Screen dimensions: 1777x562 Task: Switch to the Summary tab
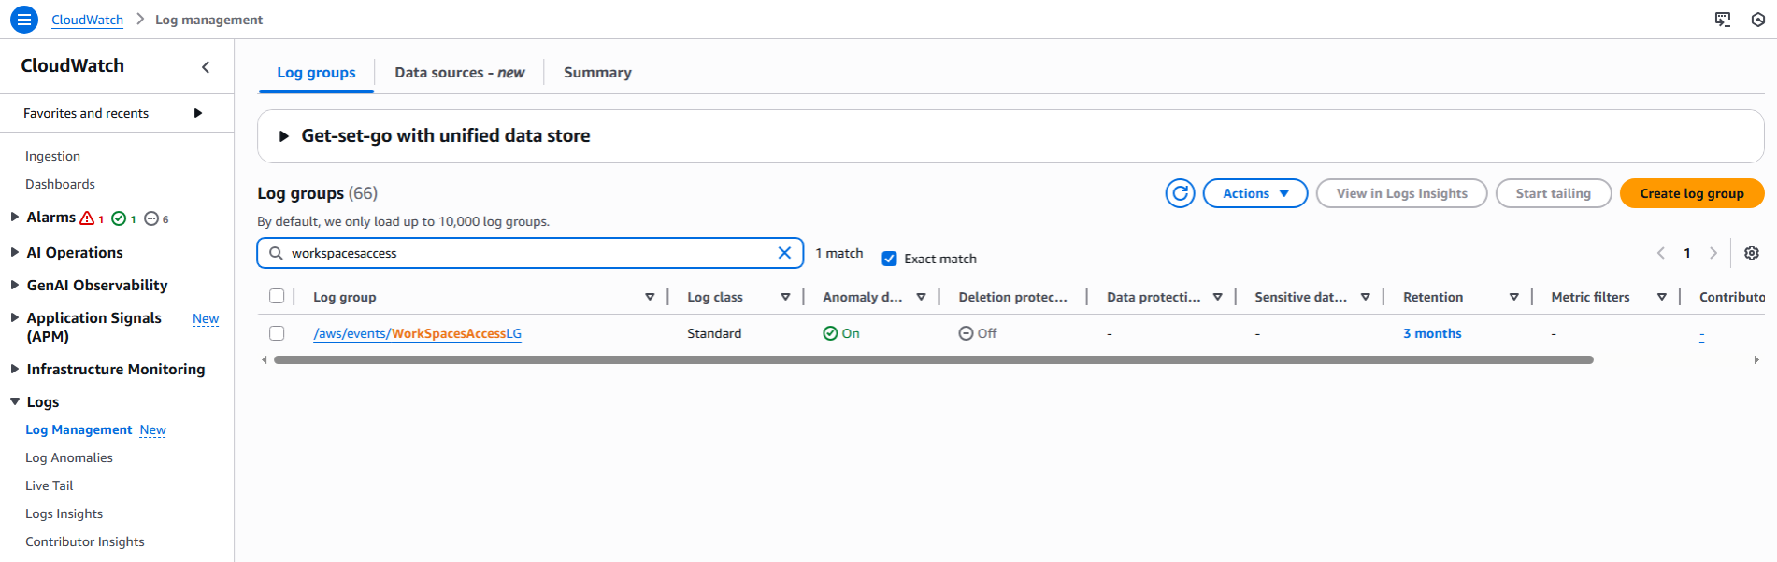pos(597,73)
